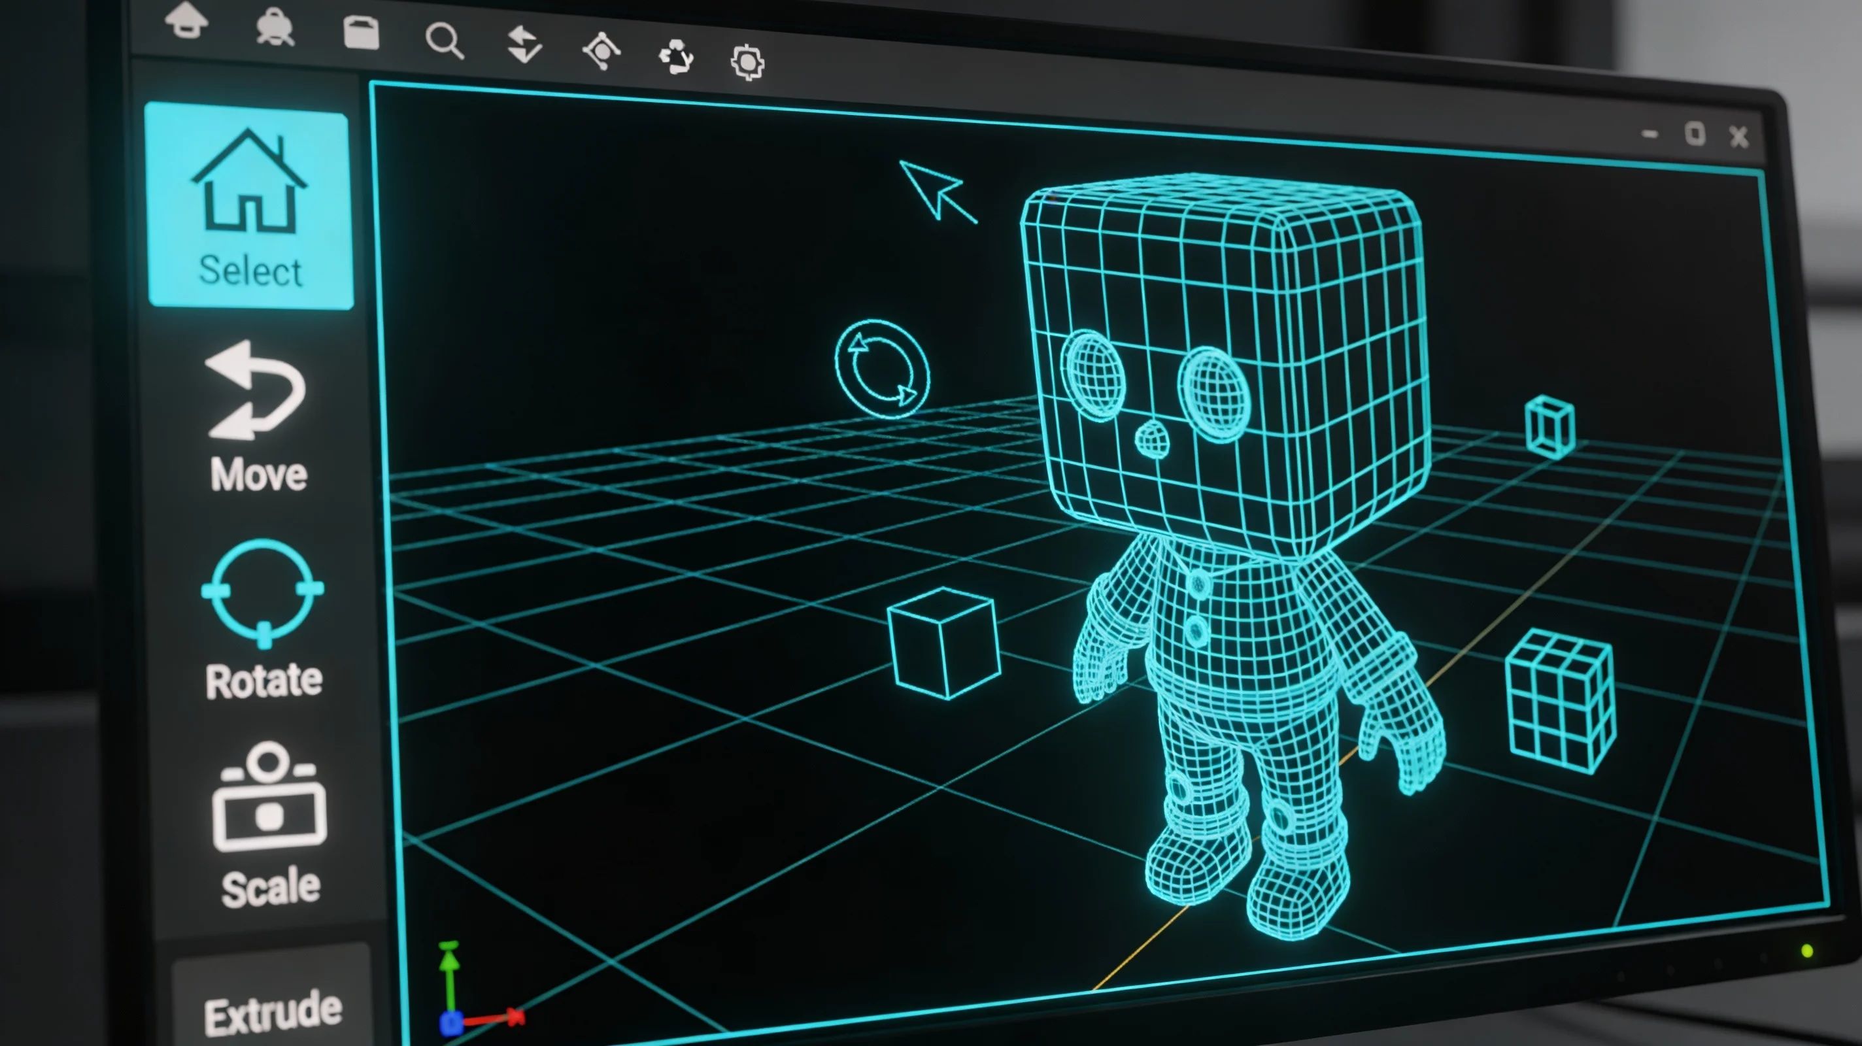Click the up-down arrows icon in toolbar
This screenshot has width=1862, height=1046.
click(524, 45)
